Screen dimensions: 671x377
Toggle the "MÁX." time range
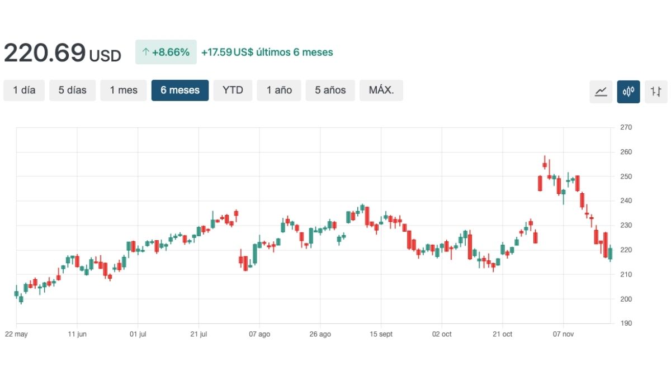[381, 90]
